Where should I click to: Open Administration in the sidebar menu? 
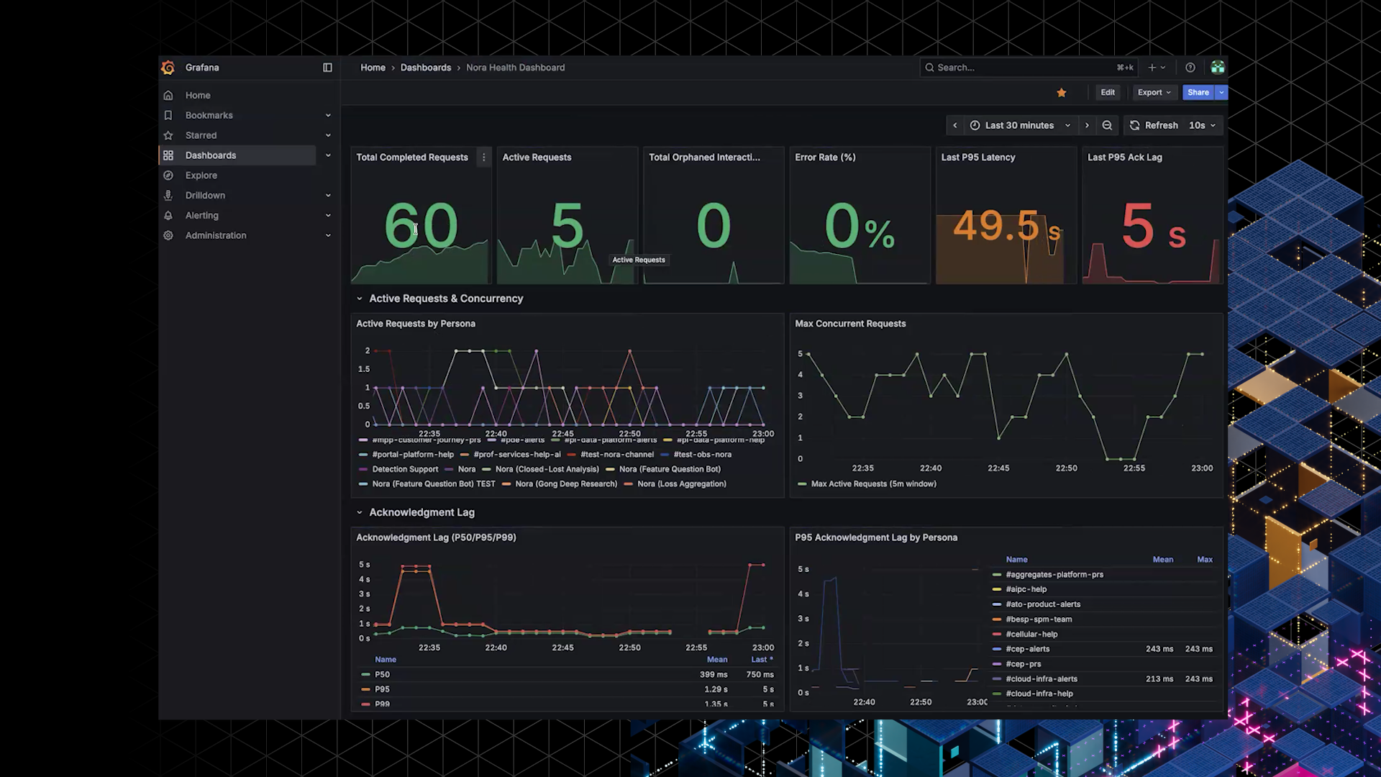216,236
